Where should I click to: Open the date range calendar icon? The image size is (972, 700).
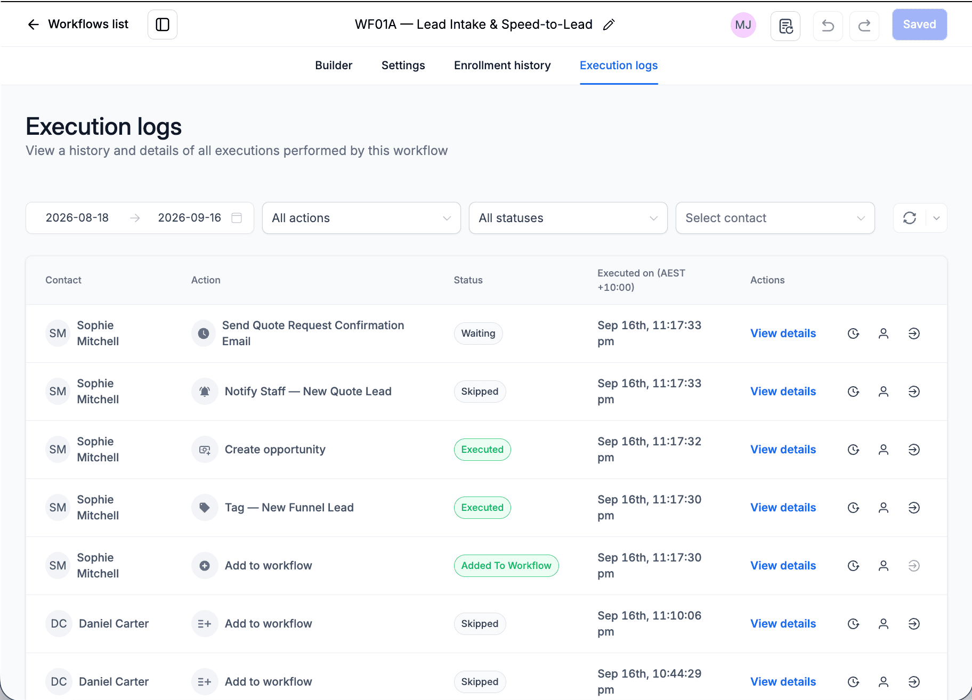click(x=237, y=218)
